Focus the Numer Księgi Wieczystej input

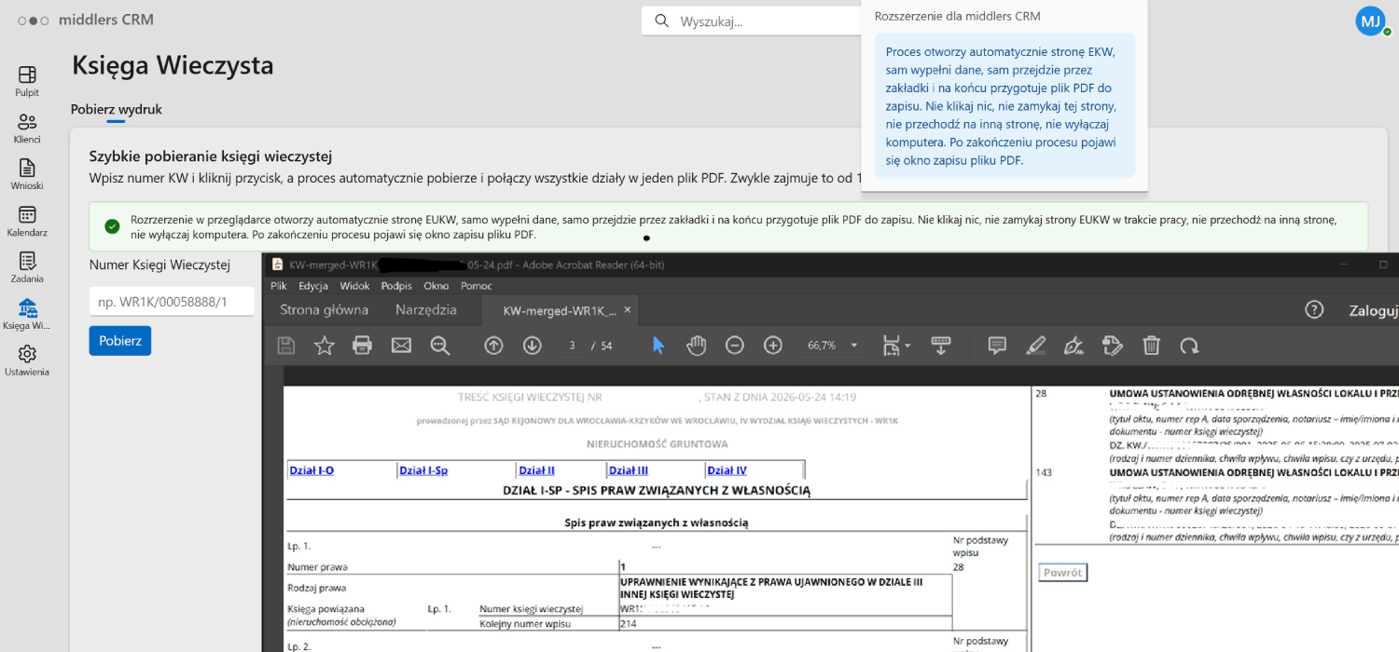coord(172,301)
